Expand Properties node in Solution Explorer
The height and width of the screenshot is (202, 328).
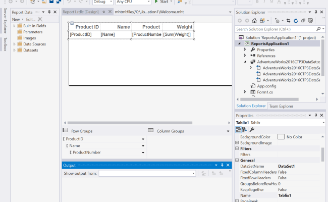tap(245, 49)
